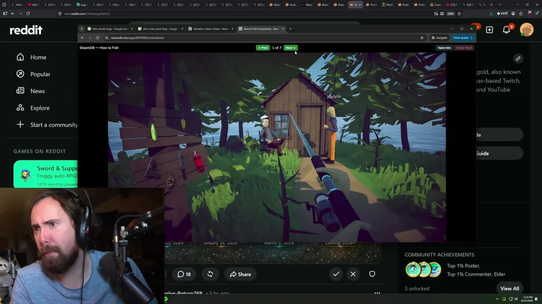The image size is (542, 304).
Task: Click Open link in SteamDB viewer
Action: click(x=444, y=48)
